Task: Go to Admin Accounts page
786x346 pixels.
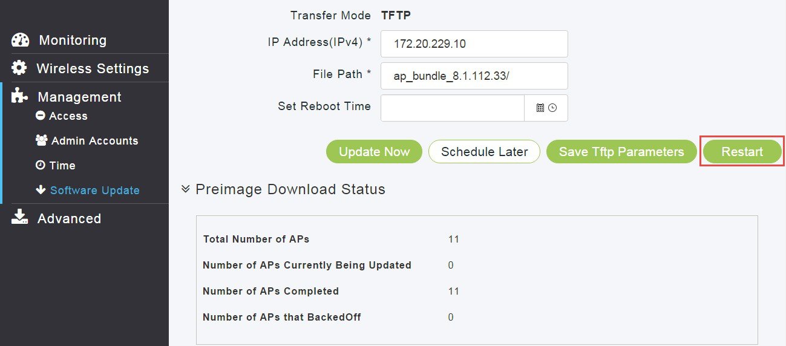Action: (x=94, y=141)
